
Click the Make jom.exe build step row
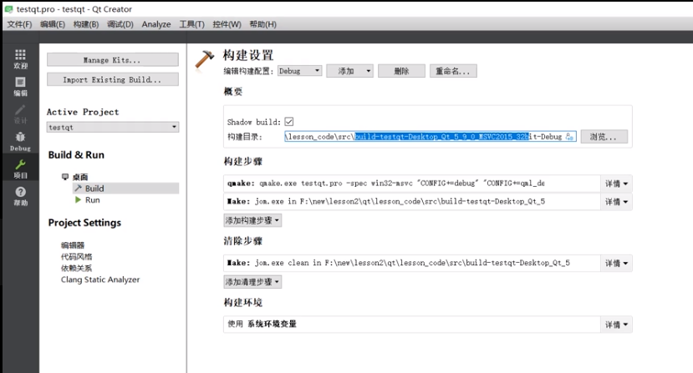[x=412, y=201]
